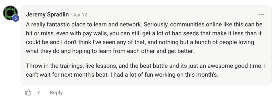Click the paragraph starting "Throw in the trainings"
Viewport: 276px width, 99px height.
coord(146,70)
